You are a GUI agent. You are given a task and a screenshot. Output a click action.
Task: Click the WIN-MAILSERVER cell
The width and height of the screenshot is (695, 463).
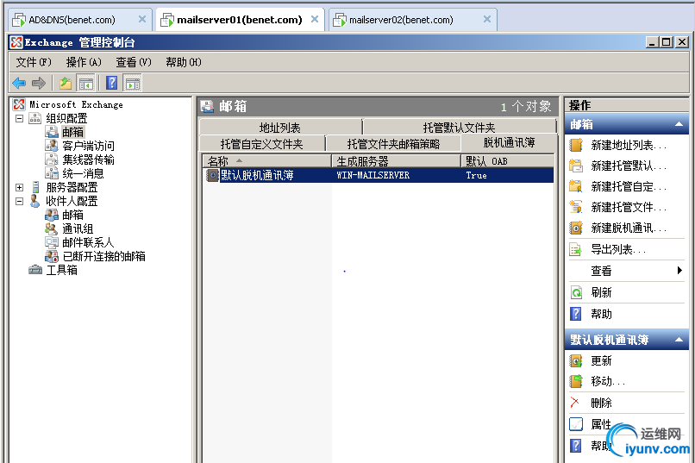pyautogui.click(x=373, y=175)
